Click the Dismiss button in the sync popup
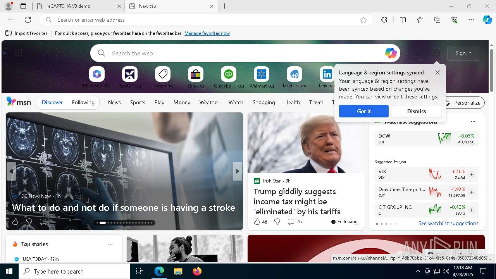496x279 pixels. [417, 111]
